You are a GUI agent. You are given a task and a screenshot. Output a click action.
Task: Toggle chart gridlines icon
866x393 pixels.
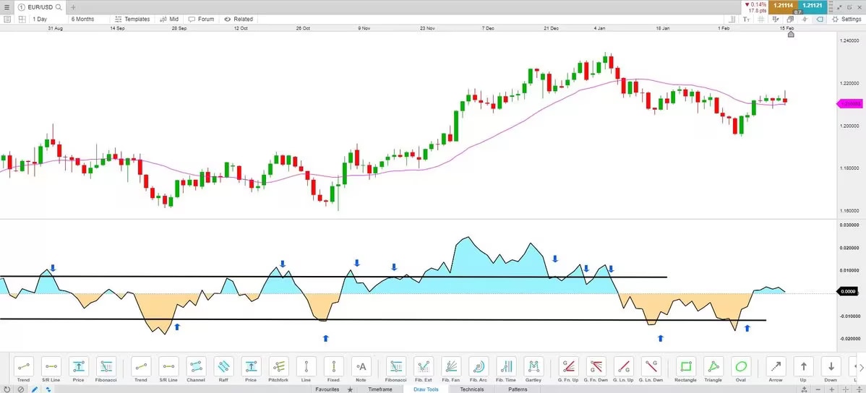[760, 20]
